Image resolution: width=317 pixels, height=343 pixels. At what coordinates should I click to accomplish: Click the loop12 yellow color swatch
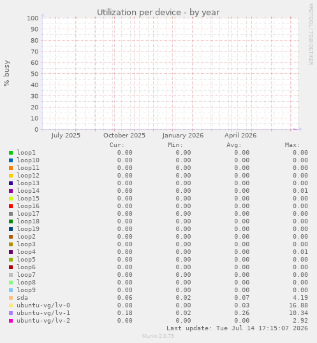coord(11,176)
